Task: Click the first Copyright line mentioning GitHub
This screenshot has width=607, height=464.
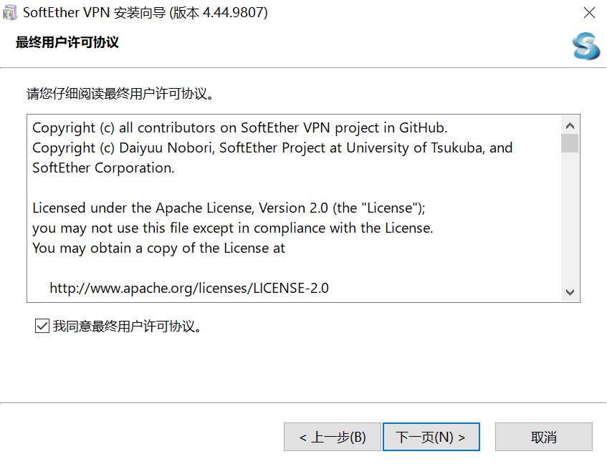Action: point(239,128)
